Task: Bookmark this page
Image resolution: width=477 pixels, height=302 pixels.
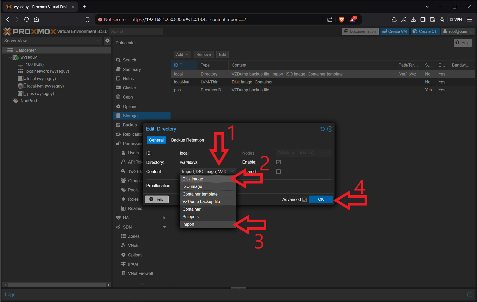Action: click(88, 19)
